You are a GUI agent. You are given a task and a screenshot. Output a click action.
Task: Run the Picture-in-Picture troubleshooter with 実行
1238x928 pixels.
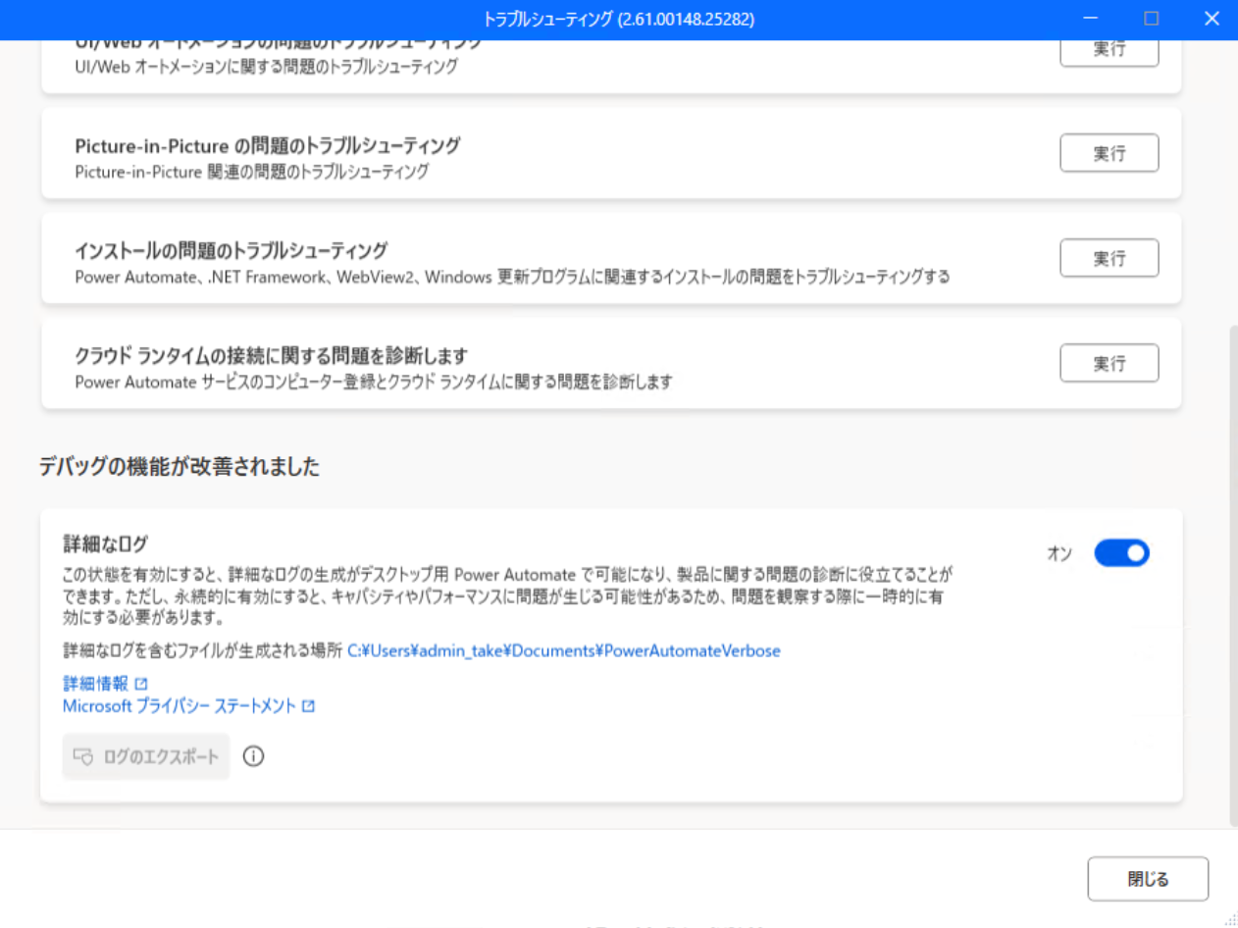pos(1109,153)
